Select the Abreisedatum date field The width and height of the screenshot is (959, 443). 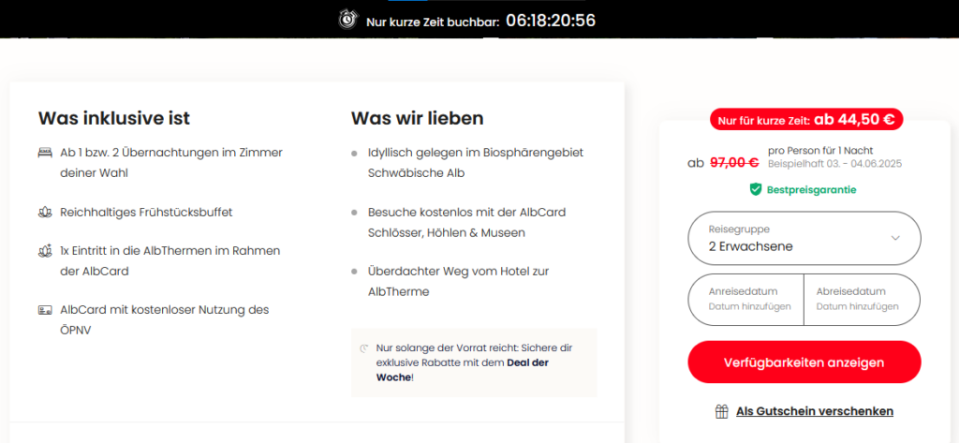863,299
